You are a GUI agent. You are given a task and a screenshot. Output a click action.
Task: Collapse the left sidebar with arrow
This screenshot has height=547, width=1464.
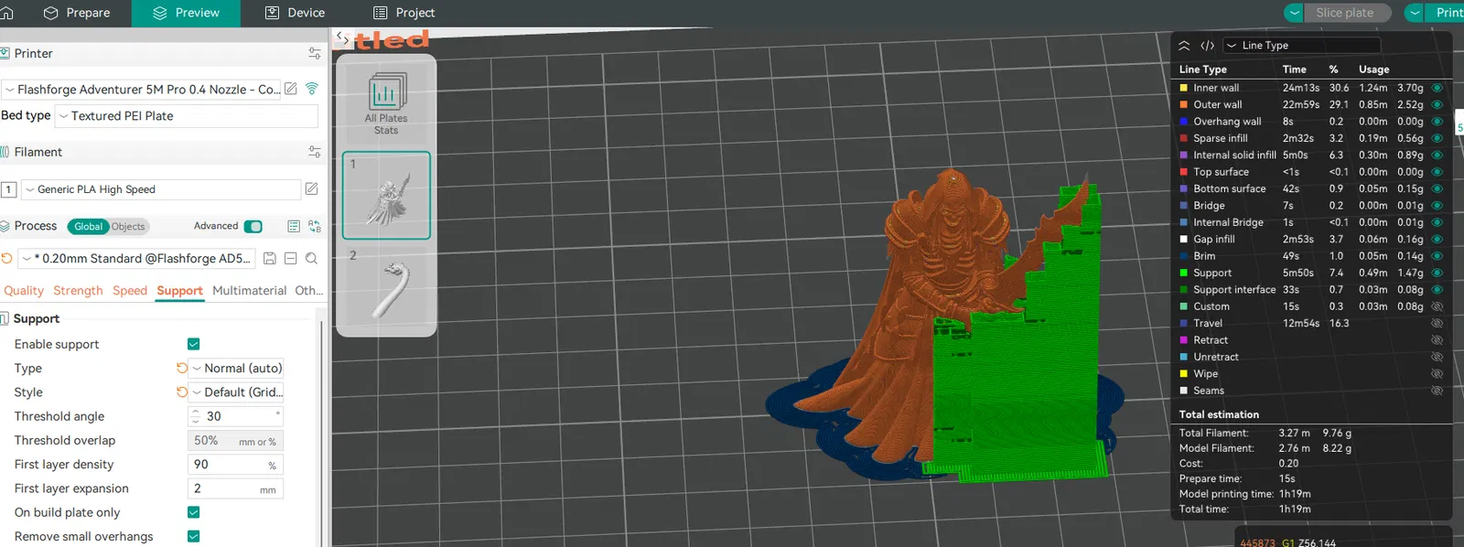(340, 38)
